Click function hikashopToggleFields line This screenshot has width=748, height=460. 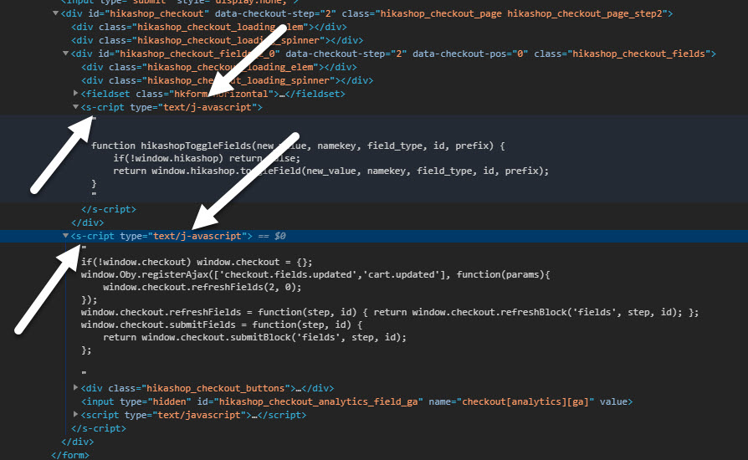pos(298,146)
